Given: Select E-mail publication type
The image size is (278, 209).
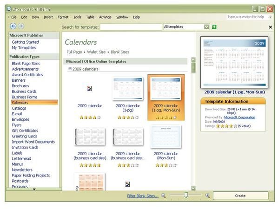Looking at the screenshot, I should point(17,114).
